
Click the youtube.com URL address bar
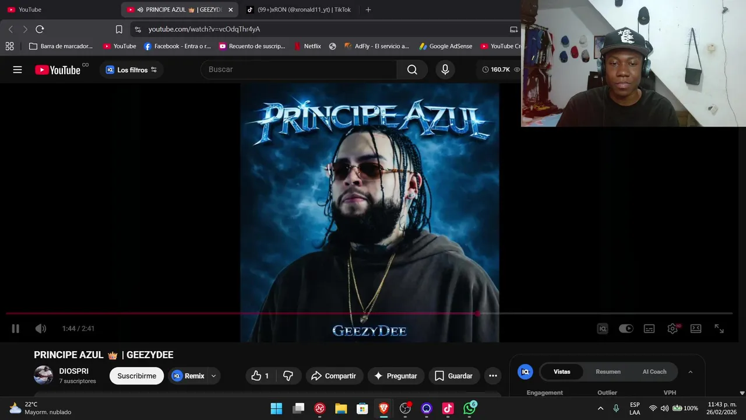pyautogui.click(x=204, y=29)
